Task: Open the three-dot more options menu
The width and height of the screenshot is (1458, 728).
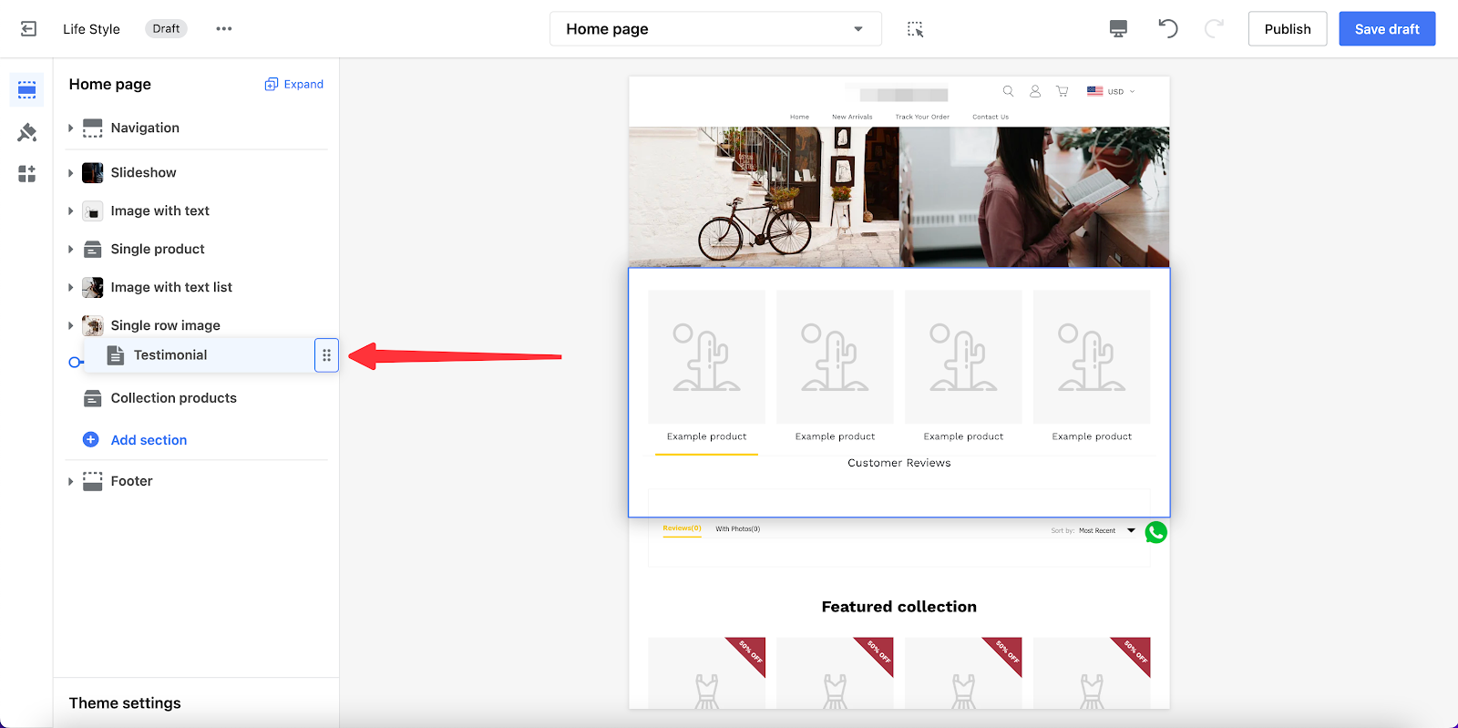Action: tap(223, 29)
